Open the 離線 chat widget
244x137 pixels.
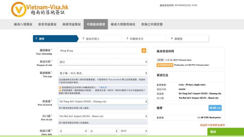coord(225,132)
